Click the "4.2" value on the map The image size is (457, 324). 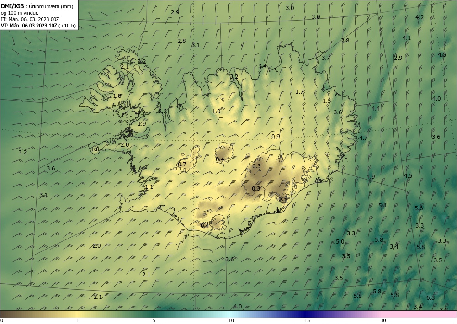[x=420, y=17]
